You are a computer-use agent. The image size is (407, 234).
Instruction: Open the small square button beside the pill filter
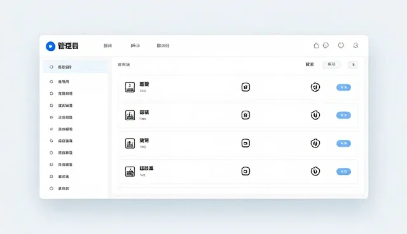pos(353,65)
